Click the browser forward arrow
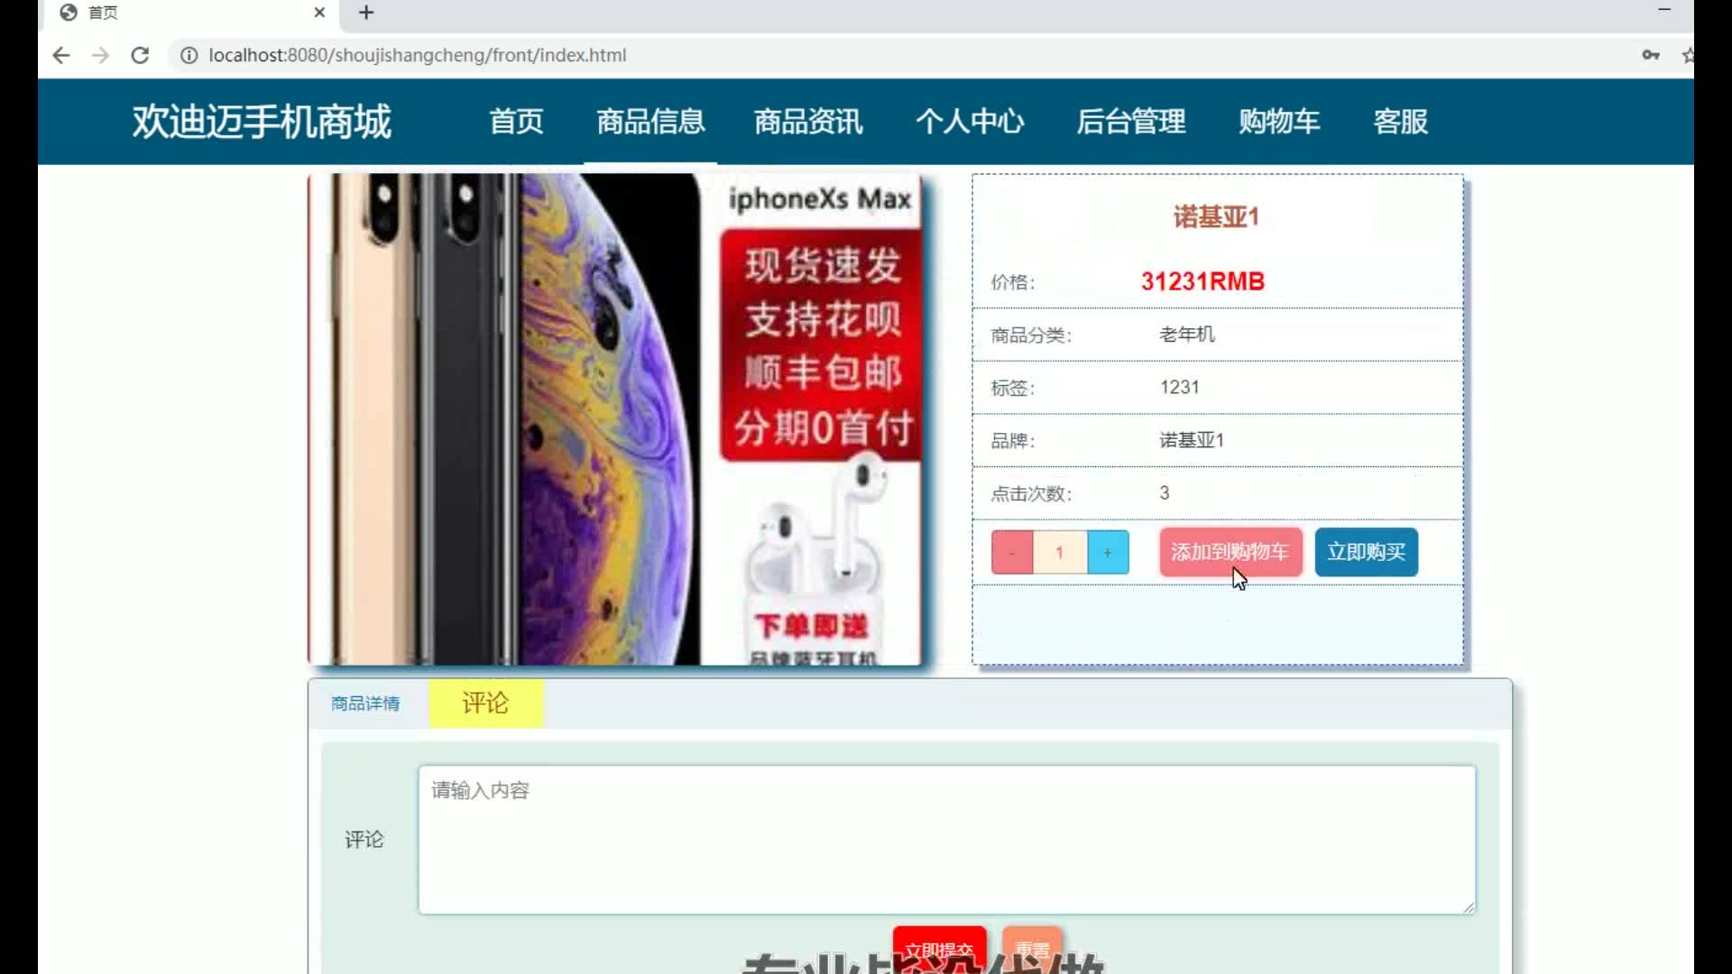This screenshot has height=974, width=1732. click(x=100, y=55)
